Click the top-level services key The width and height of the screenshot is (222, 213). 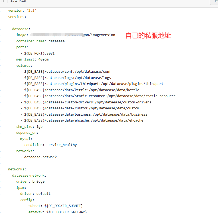pyautogui.click(x=17, y=17)
